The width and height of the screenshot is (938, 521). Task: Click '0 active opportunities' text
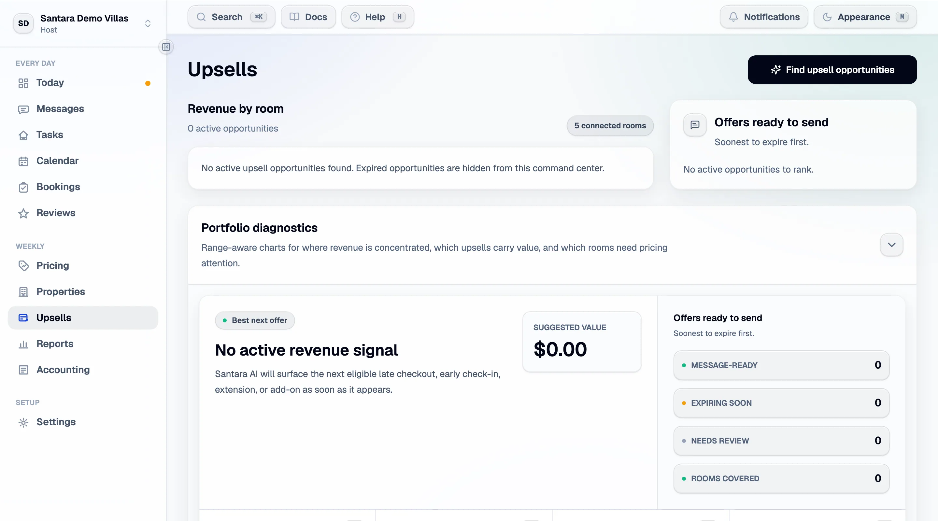233,129
